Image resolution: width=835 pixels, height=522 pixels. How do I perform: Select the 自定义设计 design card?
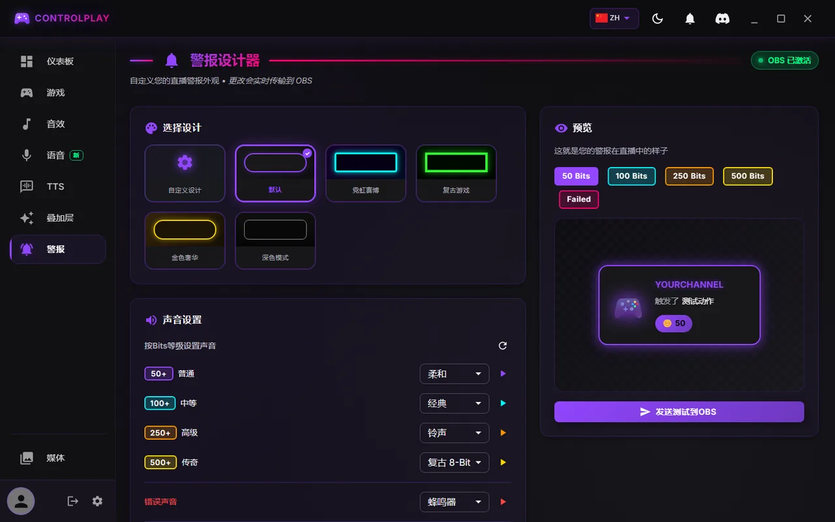click(x=185, y=174)
